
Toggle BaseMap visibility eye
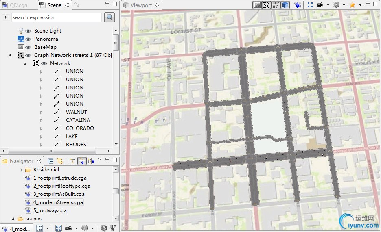tap(28, 47)
